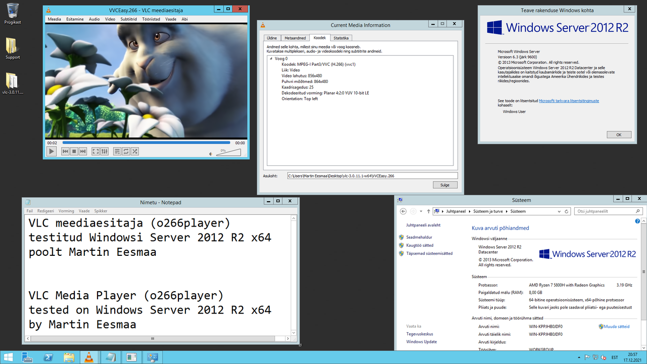
Task: Seek on the VLC progress bar
Action: click(x=146, y=143)
